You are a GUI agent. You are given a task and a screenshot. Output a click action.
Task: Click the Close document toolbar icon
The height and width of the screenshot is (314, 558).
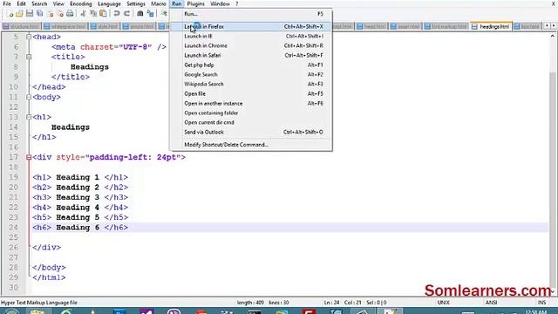click(x=51, y=14)
